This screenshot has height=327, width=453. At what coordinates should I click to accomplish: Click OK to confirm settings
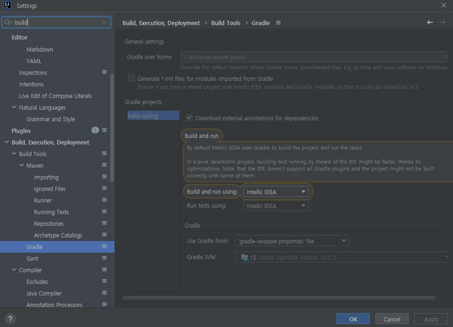pyautogui.click(x=353, y=319)
